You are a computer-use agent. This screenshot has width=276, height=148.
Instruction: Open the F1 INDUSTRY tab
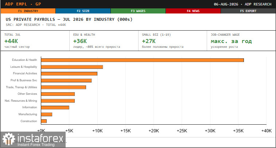tap(28, 11)
